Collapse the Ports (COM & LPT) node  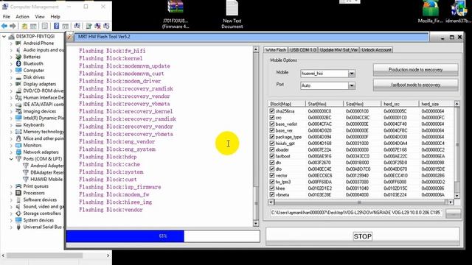pos(11,159)
